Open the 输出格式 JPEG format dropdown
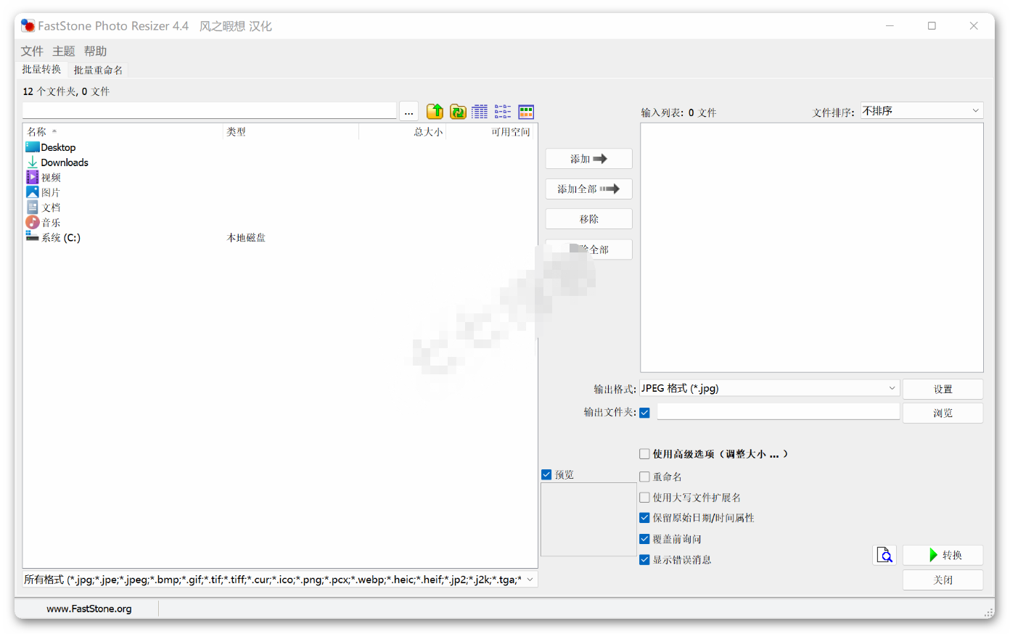The image size is (1010, 634). [769, 389]
